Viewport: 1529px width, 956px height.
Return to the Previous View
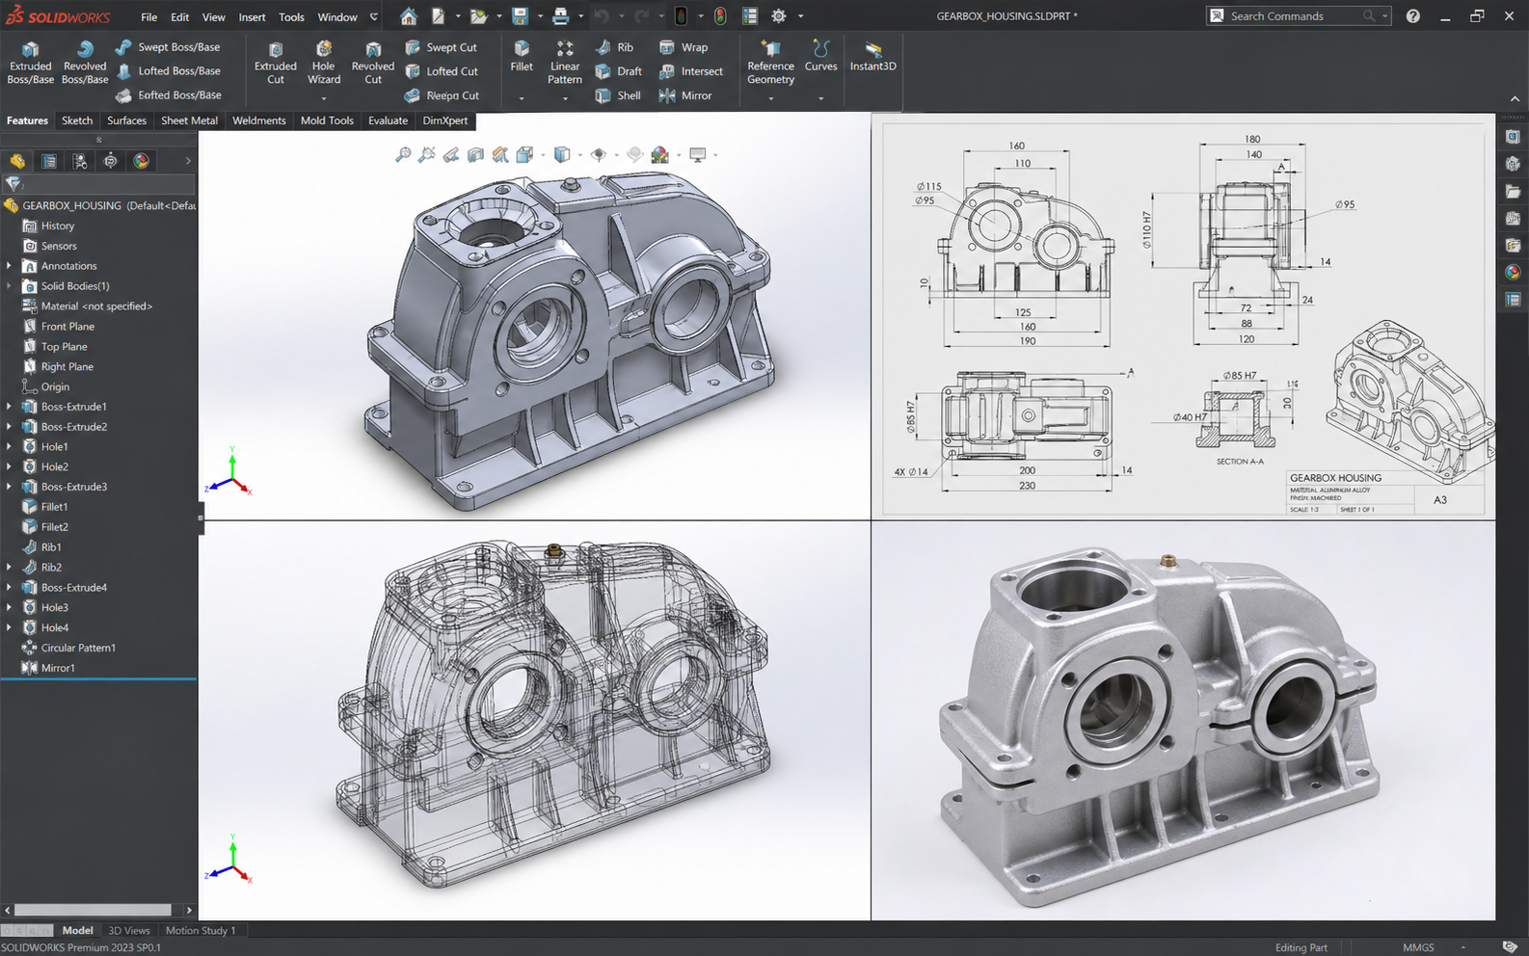pyautogui.click(x=451, y=154)
